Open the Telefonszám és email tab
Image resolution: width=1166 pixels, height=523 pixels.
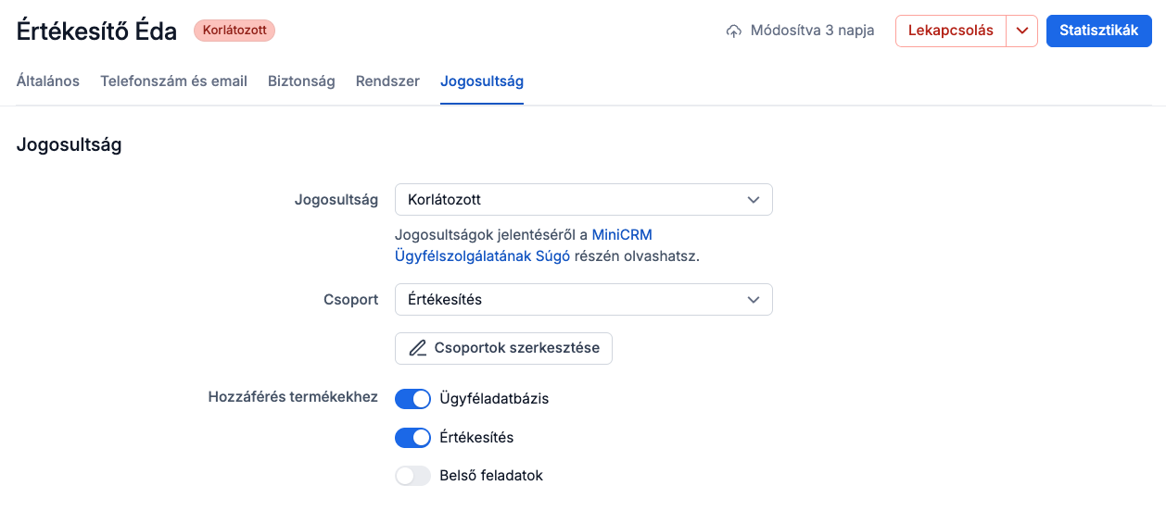173,81
